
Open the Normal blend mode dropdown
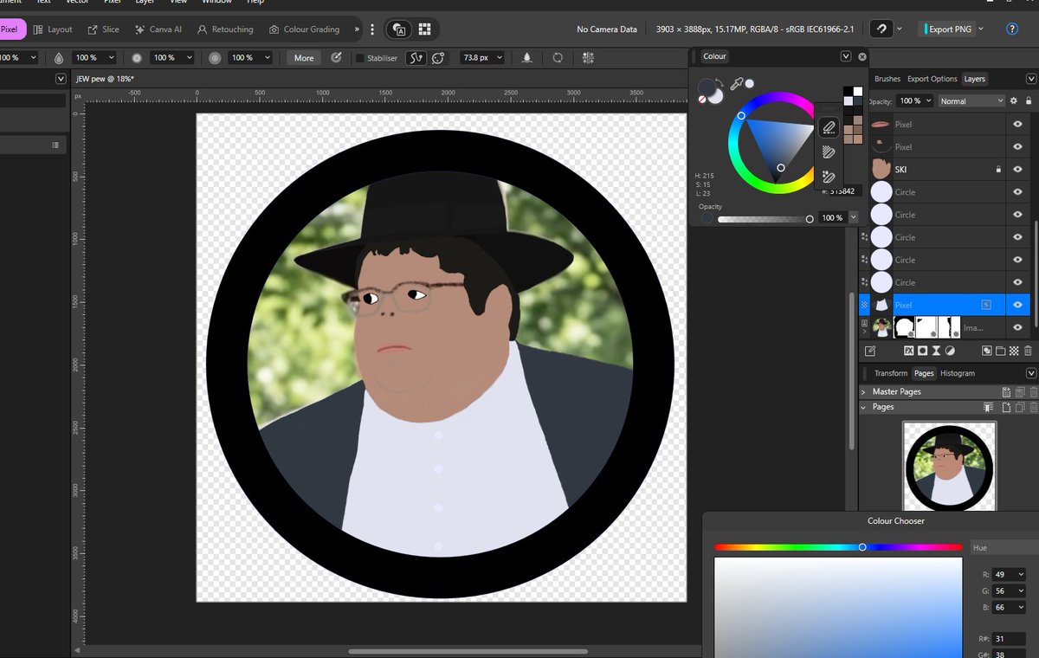[971, 101]
